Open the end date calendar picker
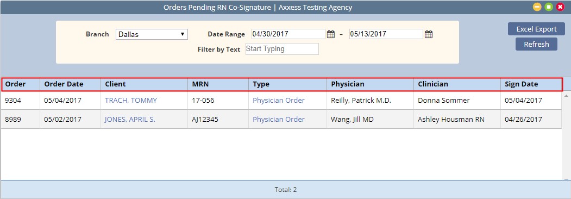571x199 pixels. coord(429,34)
